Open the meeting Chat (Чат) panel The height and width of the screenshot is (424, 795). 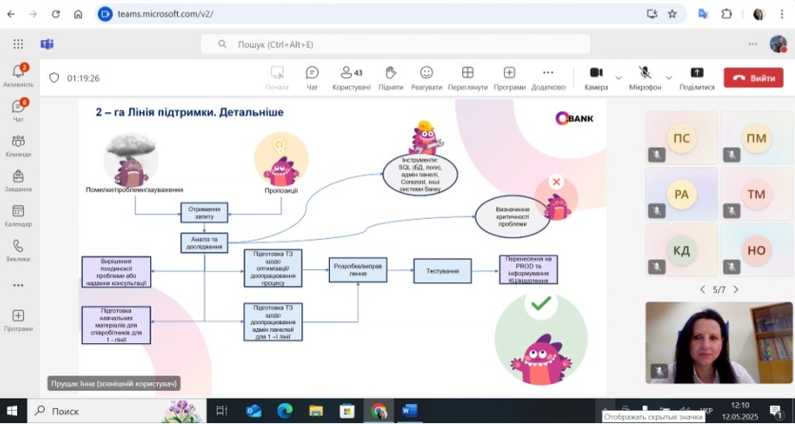312,77
